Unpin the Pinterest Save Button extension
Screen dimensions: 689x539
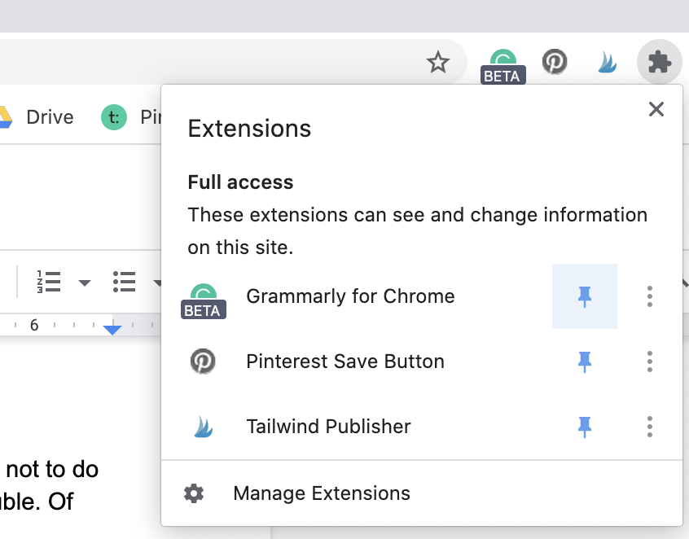(x=585, y=362)
